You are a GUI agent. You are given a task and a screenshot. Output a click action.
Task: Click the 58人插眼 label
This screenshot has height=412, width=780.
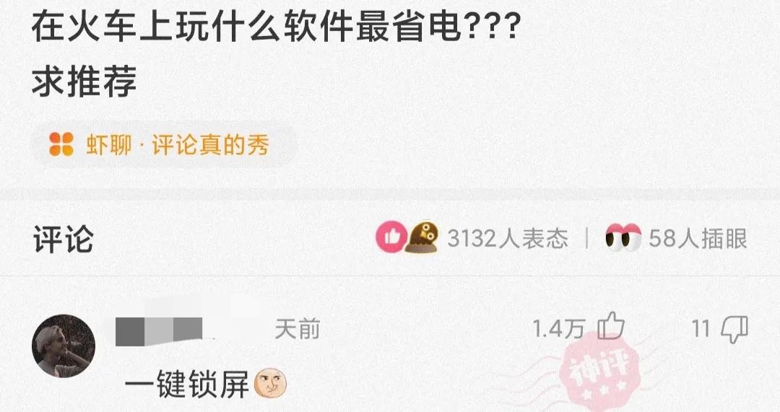pyautogui.click(x=698, y=239)
